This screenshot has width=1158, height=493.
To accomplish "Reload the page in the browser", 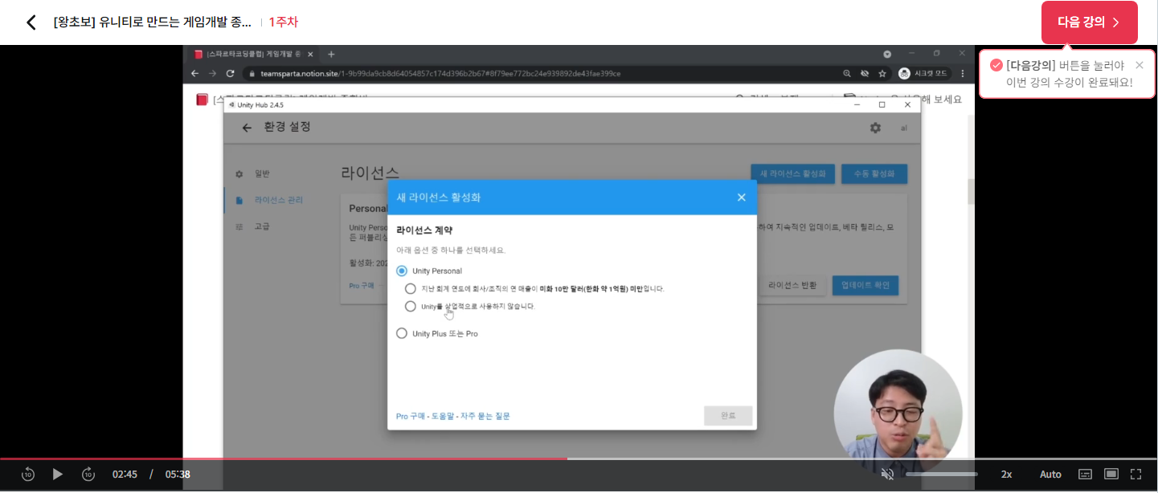I will [x=230, y=73].
